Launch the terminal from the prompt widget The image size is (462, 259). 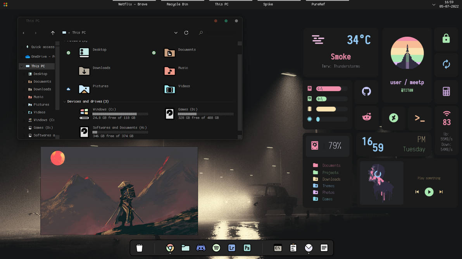coord(420,118)
